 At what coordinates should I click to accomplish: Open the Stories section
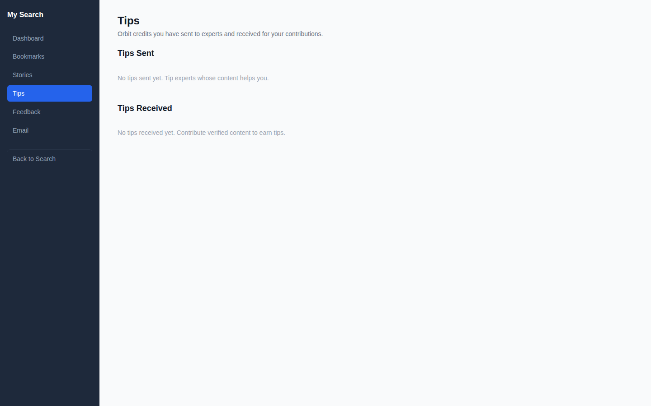pyautogui.click(x=50, y=75)
